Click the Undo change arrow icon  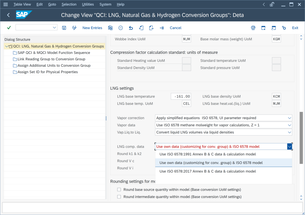tap(131, 28)
